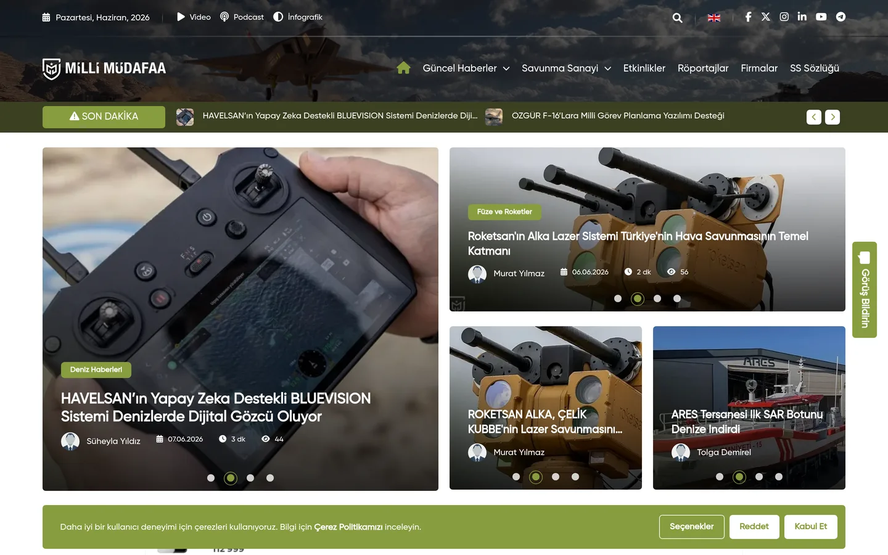Click Murat Yılmaz's avatar on the Alka Lazer card
The width and height of the screenshot is (888, 555).
(477, 274)
